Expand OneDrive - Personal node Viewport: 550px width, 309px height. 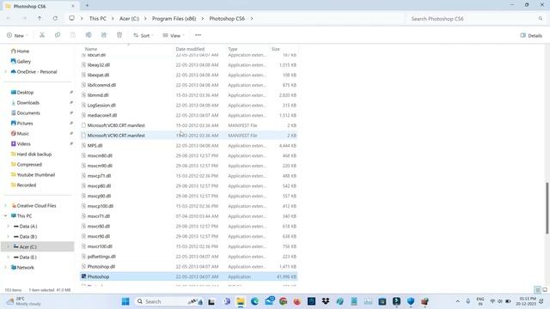[x=6, y=72]
